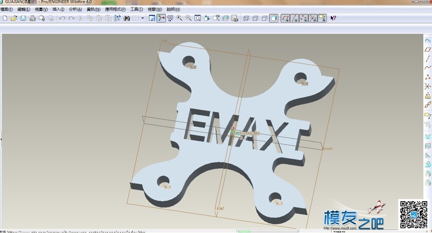This screenshot has height=233, width=432.
Task: Click the chain-link icon in right toolbar
Action: pos(428,105)
